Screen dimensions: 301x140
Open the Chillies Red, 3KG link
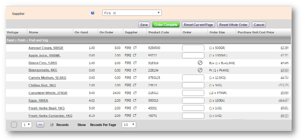point(42,85)
